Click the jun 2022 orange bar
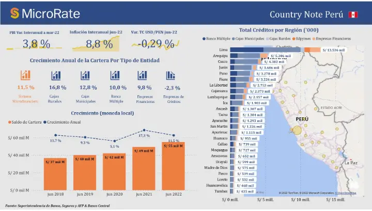The height and width of the screenshot is (211, 372). click(173, 166)
